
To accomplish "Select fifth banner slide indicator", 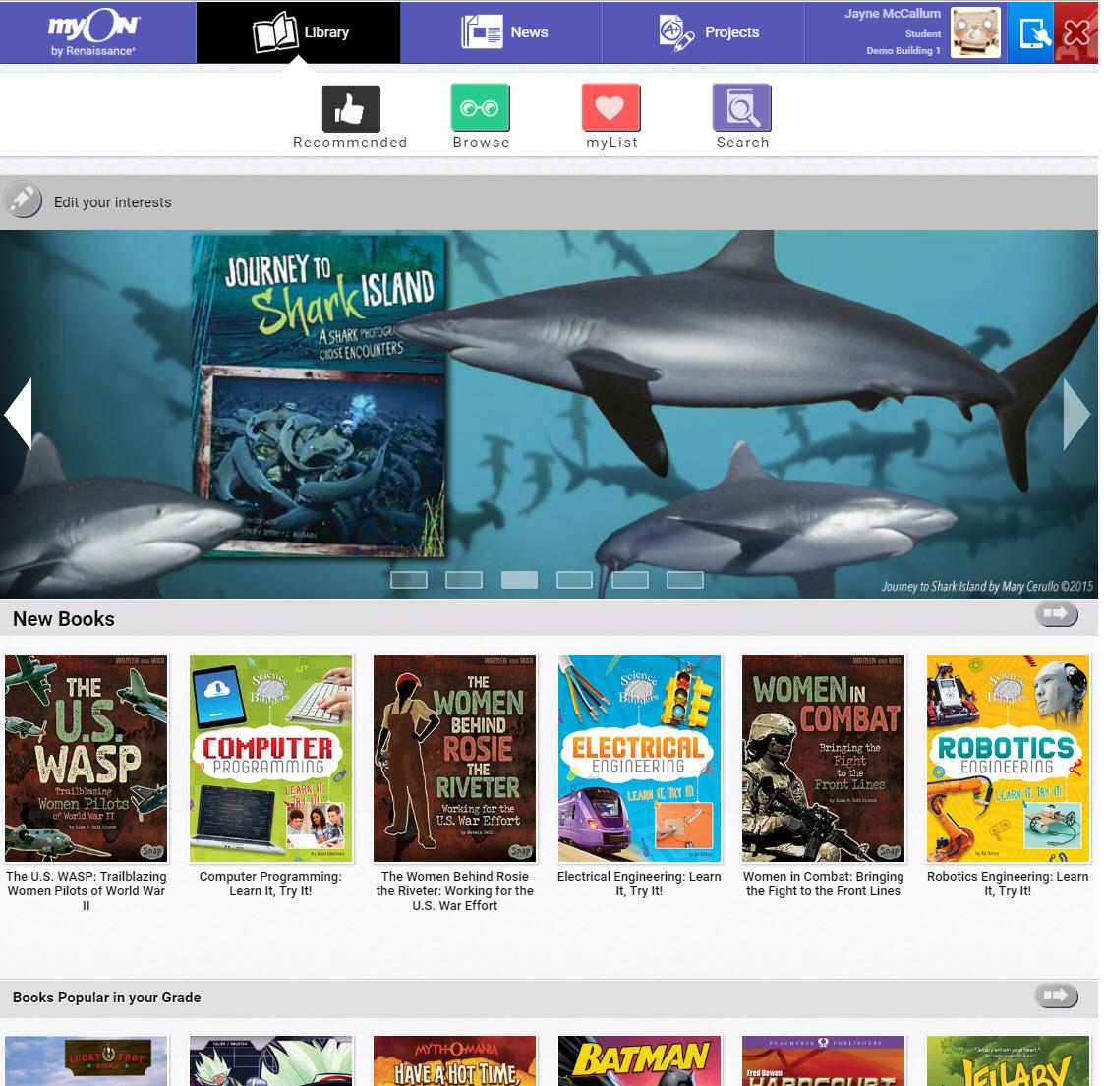I will (x=630, y=580).
